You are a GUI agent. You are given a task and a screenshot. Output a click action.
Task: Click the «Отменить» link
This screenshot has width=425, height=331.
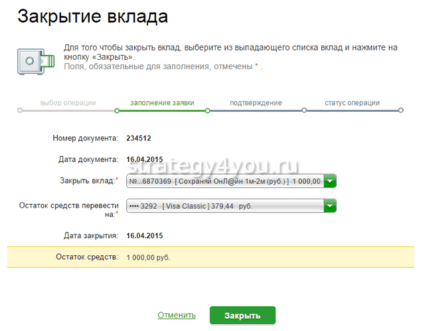click(177, 315)
